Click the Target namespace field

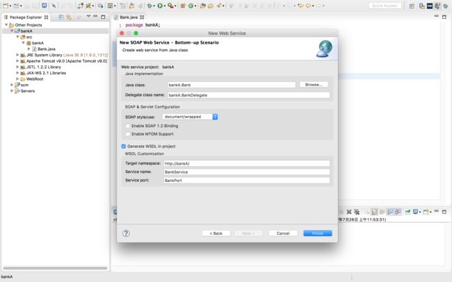[x=246, y=163]
